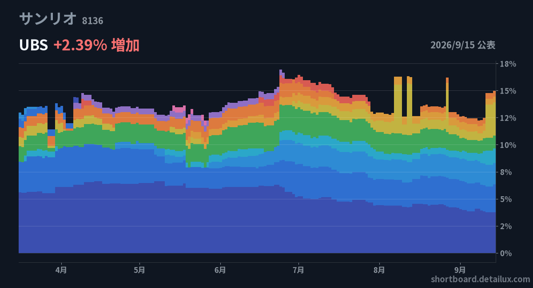This screenshot has height=288, width=533.
Task: Click the 4月 x-axis label
Action: click(x=61, y=269)
